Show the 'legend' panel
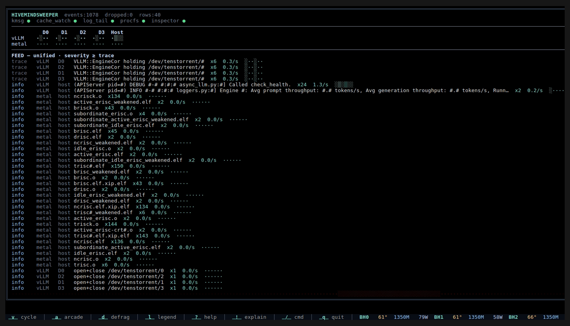 point(161,317)
